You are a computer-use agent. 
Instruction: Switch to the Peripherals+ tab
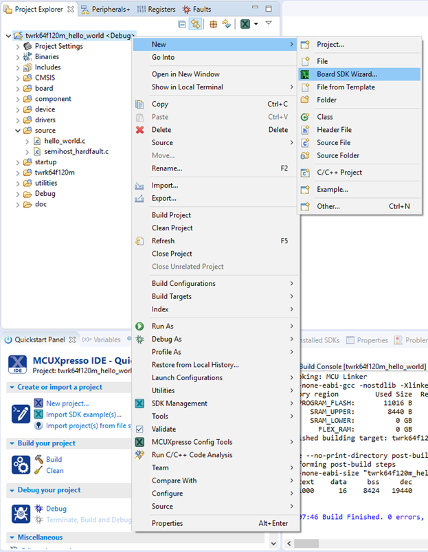[x=106, y=10]
